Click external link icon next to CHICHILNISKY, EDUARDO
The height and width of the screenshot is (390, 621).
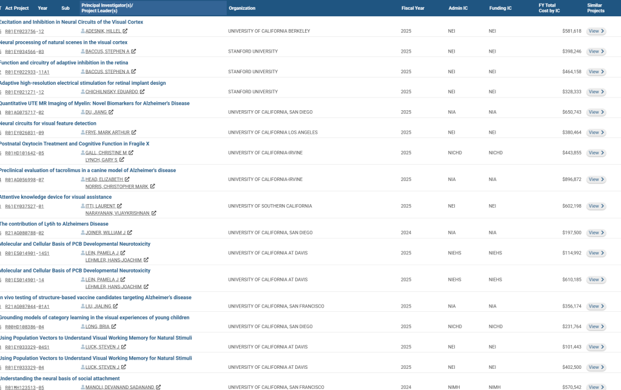143,92
